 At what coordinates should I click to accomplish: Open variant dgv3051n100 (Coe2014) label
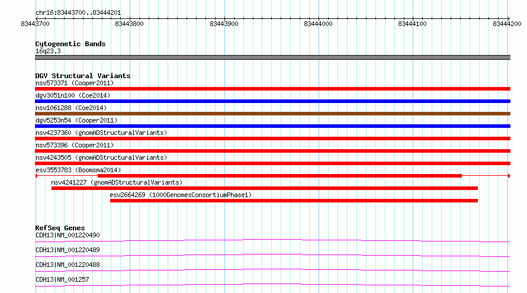[73, 95]
